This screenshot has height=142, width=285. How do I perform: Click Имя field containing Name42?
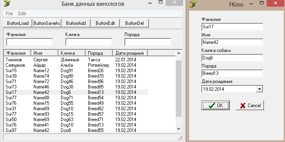click(232, 42)
